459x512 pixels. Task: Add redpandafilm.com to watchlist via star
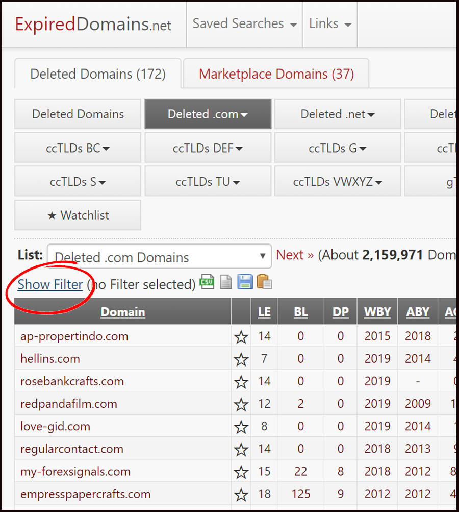(241, 404)
